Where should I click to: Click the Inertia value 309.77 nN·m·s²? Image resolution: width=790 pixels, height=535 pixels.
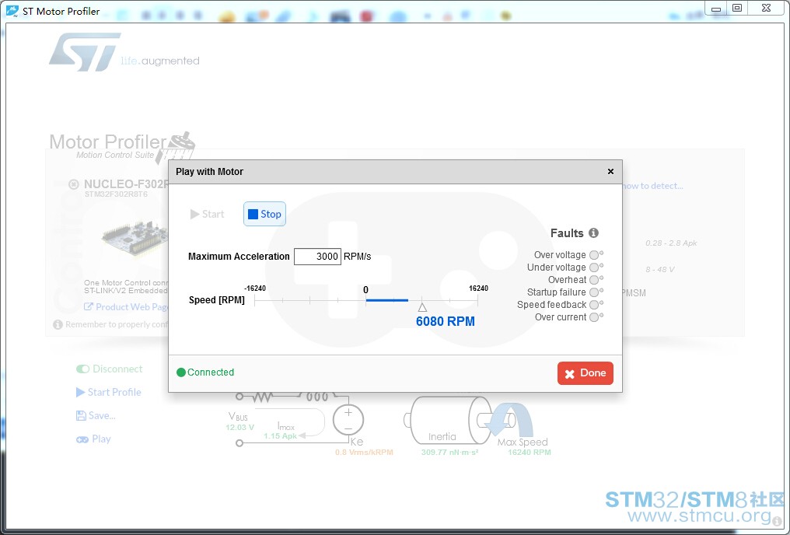449,453
